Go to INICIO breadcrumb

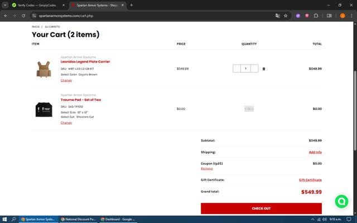(36, 27)
